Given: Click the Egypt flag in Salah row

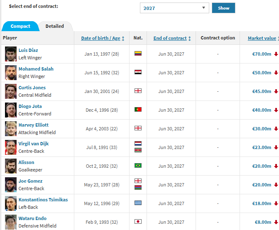Looking at the screenshot, I should click(x=138, y=72).
